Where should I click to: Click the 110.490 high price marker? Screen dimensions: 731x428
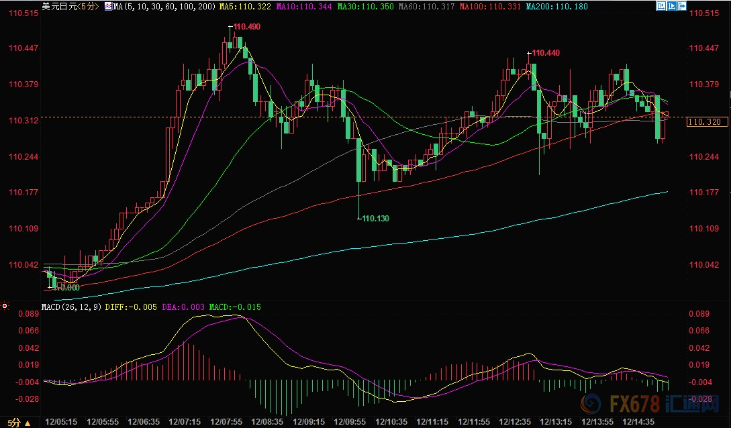click(247, 27)
